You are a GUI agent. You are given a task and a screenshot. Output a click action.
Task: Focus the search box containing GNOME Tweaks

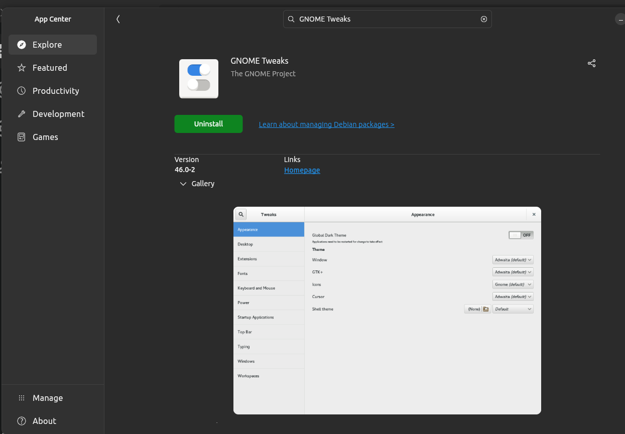point(387,19)
